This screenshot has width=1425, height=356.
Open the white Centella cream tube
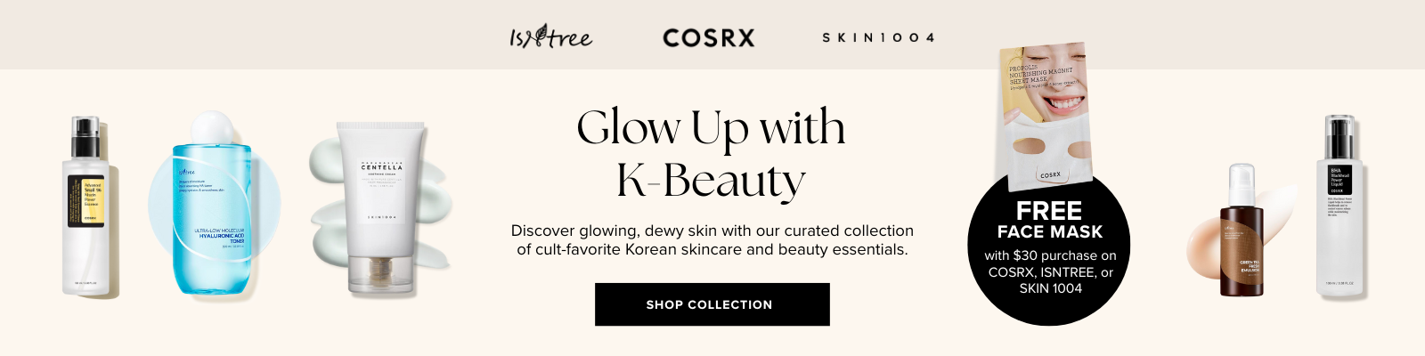click(380, 206)
